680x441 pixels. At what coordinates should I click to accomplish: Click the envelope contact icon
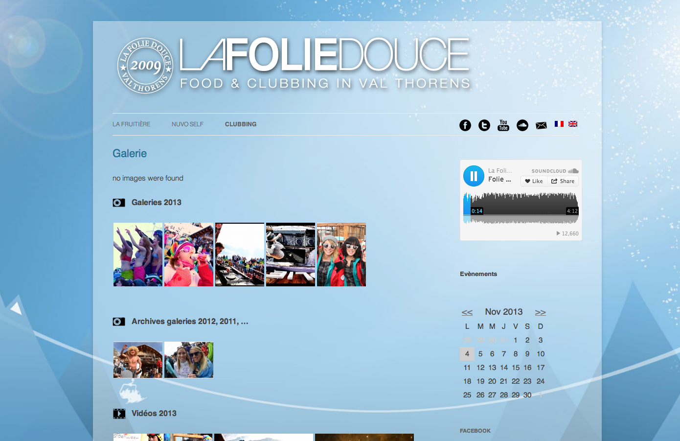[541, 125]
